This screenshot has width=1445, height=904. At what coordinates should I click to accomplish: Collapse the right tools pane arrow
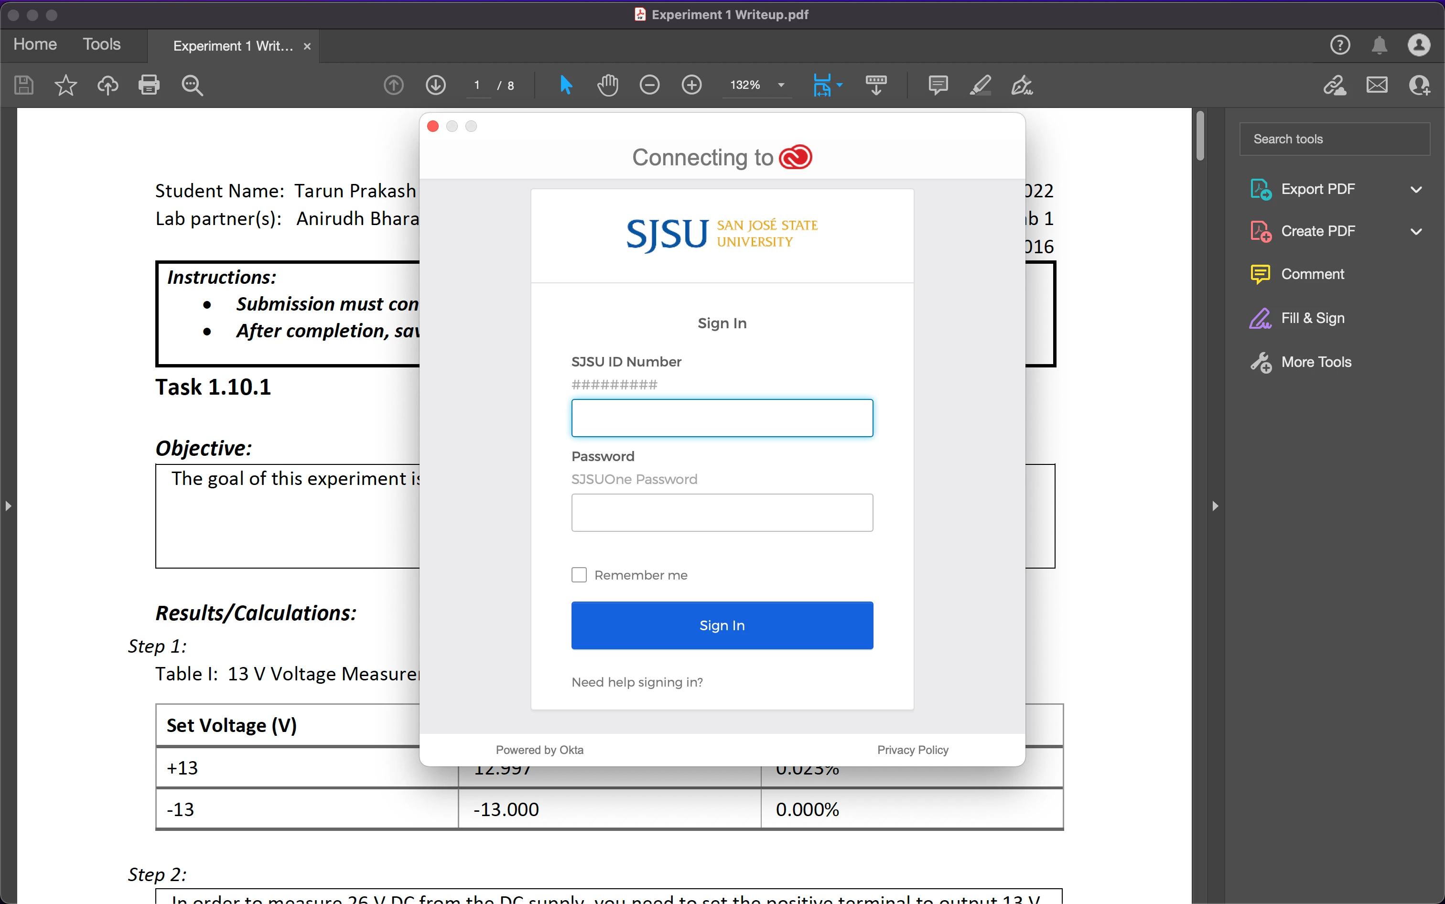click(x=1215, y=506)
